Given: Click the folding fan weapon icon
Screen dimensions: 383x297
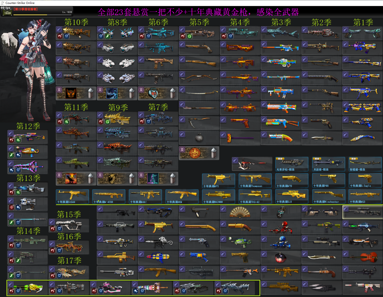Looking at the screenshot, I should pos(240,212).
